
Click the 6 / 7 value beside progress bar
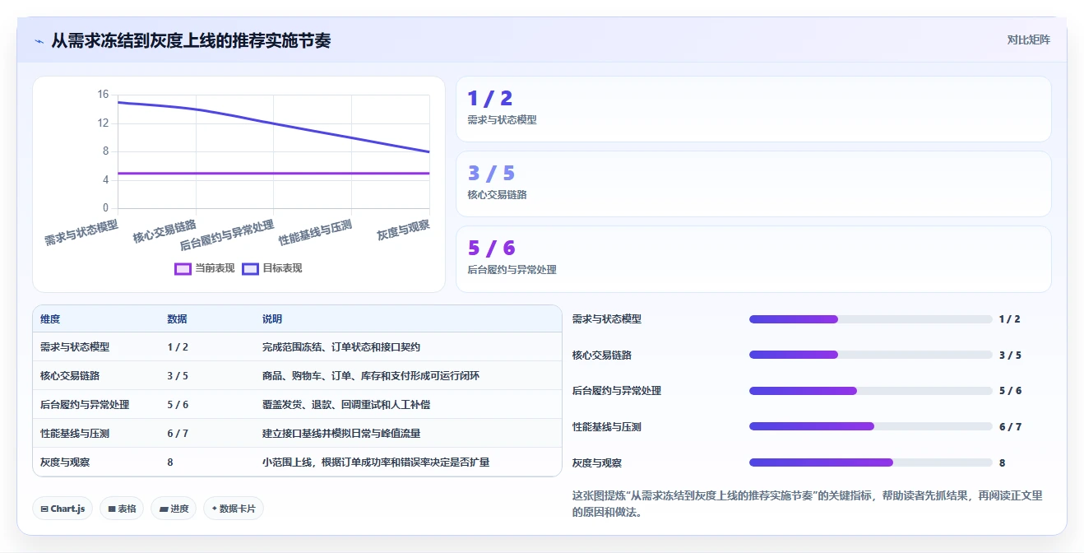1010,427
